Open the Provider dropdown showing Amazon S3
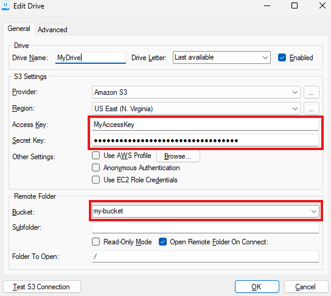 pos(196,92)
